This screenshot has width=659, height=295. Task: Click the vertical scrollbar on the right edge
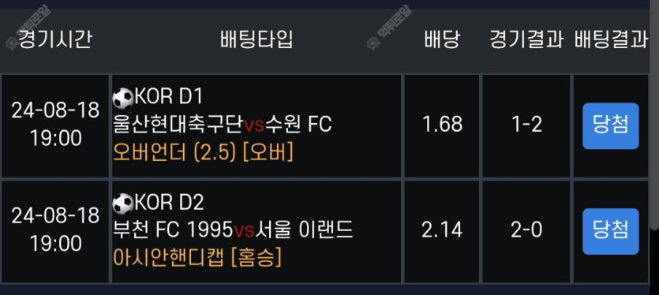pos(654,118)
